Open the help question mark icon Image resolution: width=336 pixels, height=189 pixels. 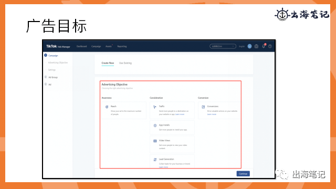(x=270, y=46)
